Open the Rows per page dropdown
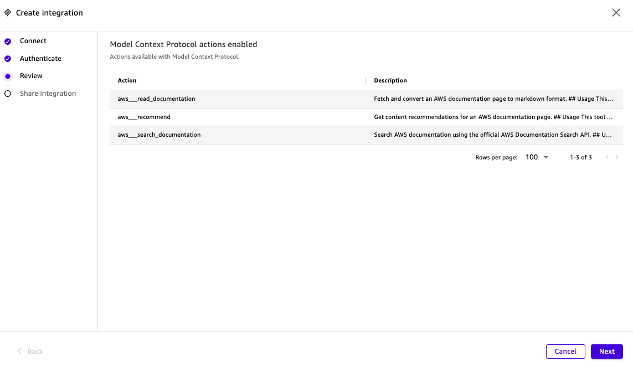Viewport: 633px width, 367px height. point(536,157)
